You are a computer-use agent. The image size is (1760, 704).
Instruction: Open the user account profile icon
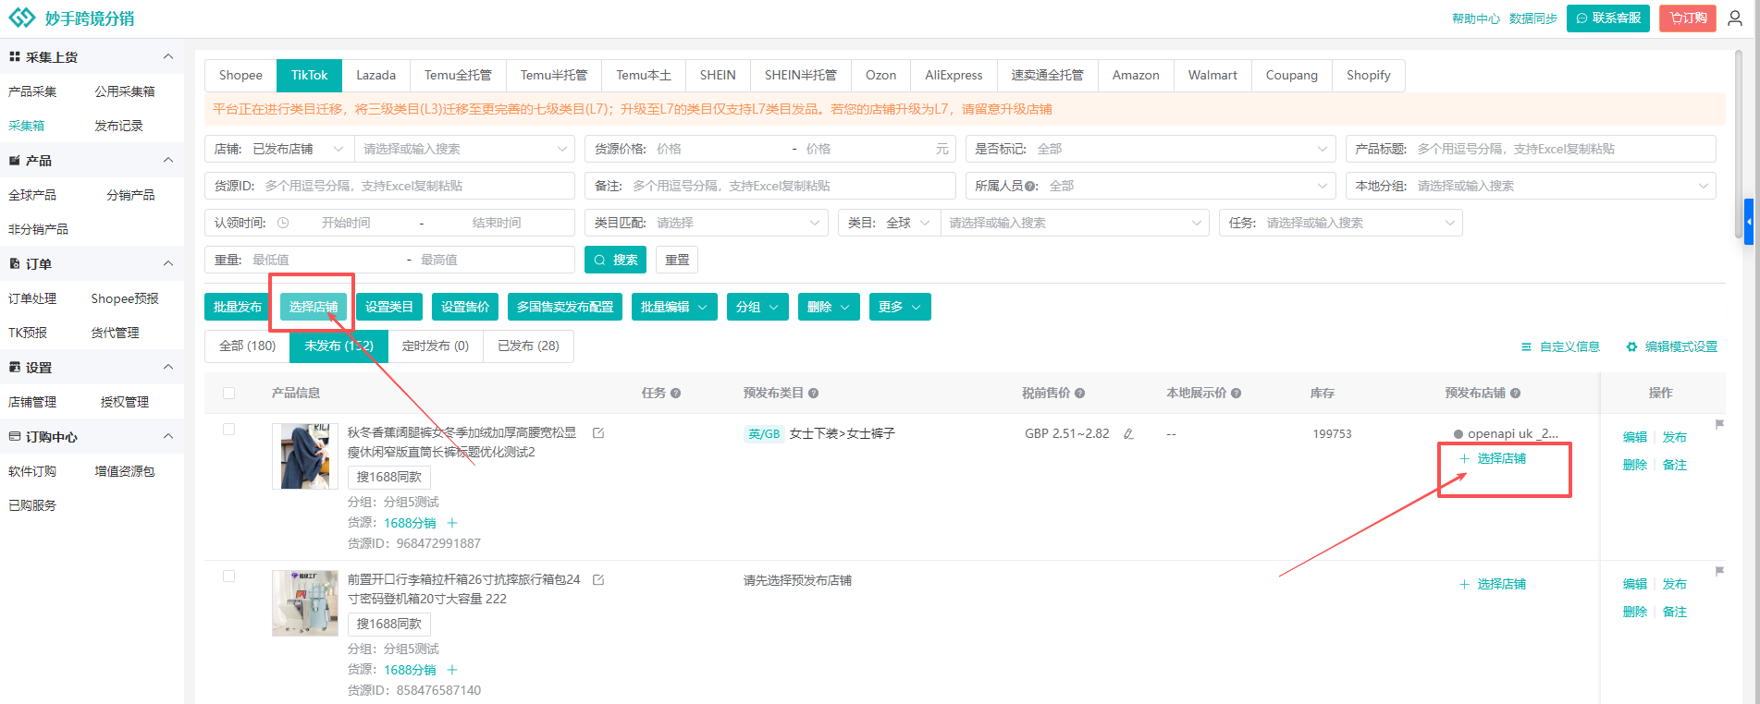(1735, 18)
